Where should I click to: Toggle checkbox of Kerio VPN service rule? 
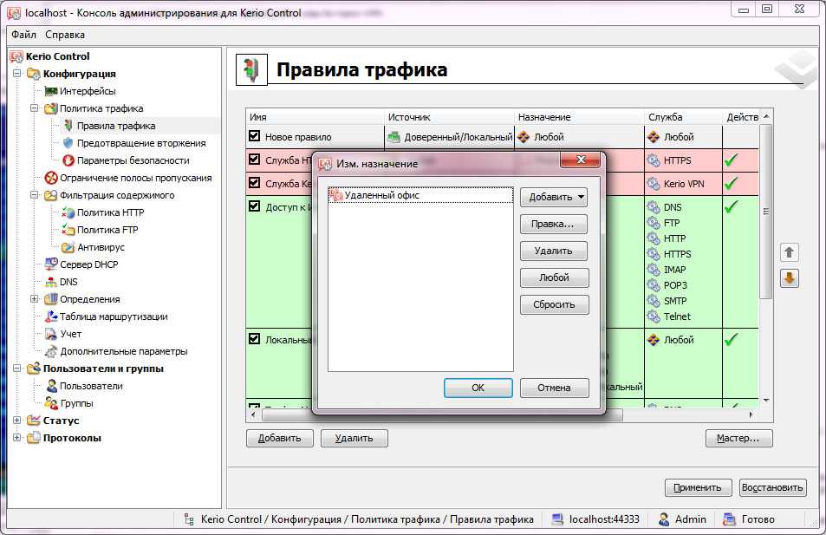click(x=255, y=183)
